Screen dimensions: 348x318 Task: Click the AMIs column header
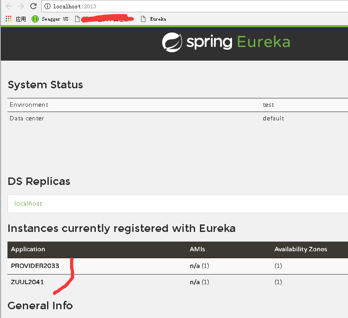pos(197,249)
